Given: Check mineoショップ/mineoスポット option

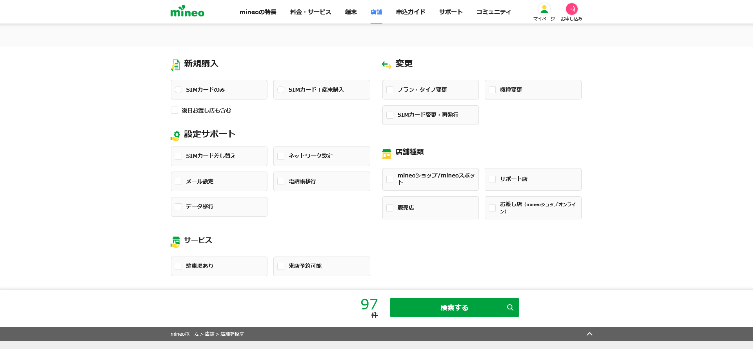Looking at the screenshot, I should (431, 179).
